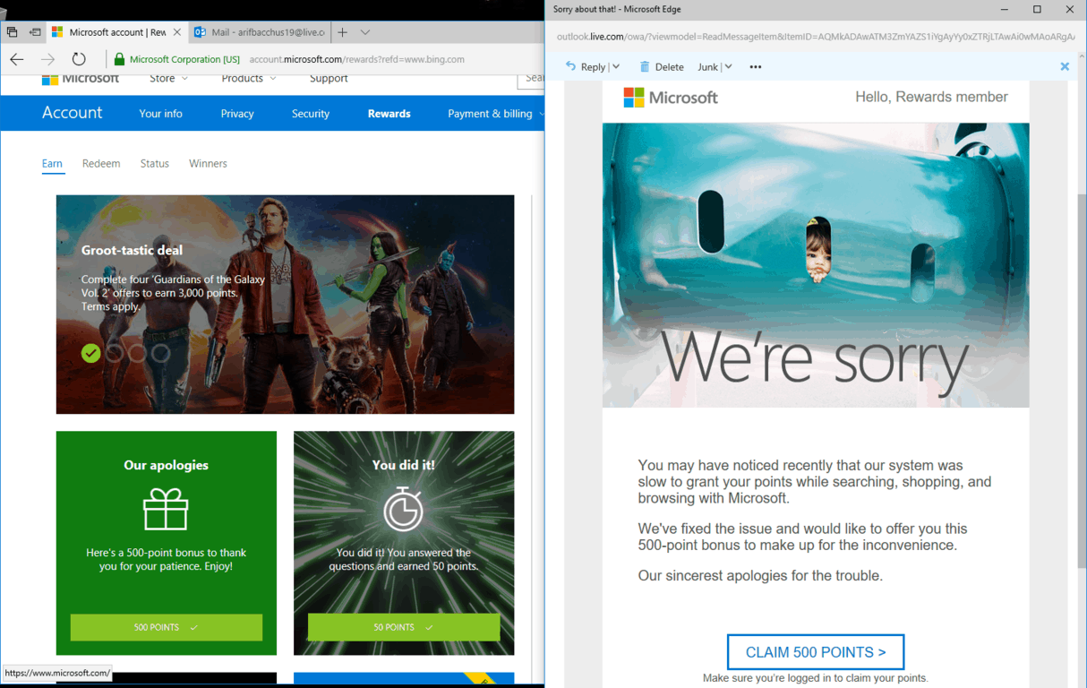
Task: Click the 50 POINTS button
Action: [404, 627]
